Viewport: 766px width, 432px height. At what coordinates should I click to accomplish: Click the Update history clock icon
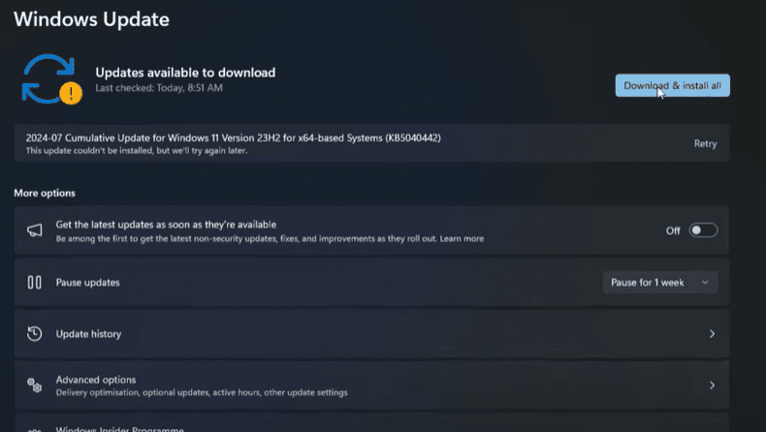pyautogui.click(x=34, y=334)
